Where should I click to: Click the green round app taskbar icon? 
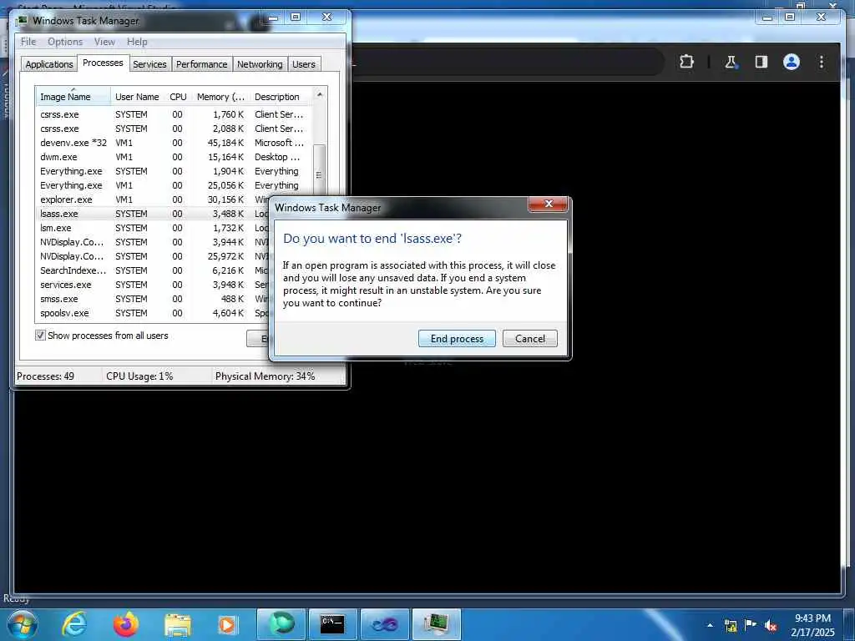(281, 624)
